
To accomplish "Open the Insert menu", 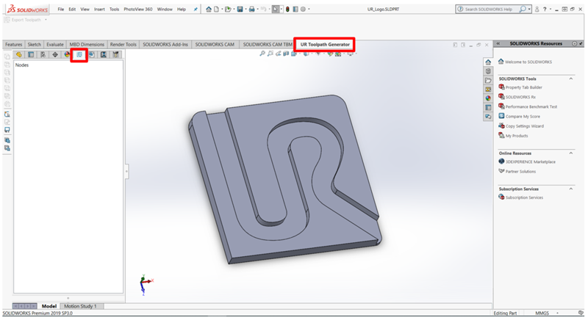I will pos(99,10).
